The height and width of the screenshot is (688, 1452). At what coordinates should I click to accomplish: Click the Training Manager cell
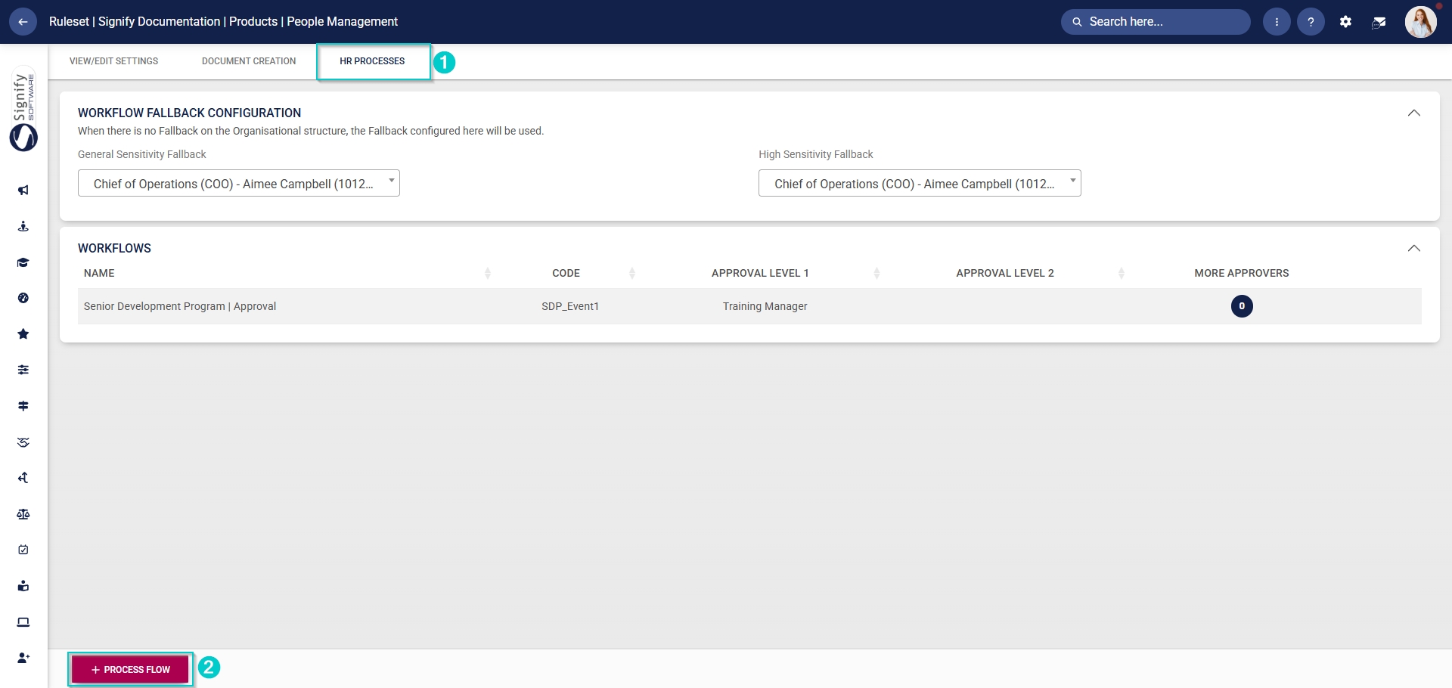tap(765, 306)
